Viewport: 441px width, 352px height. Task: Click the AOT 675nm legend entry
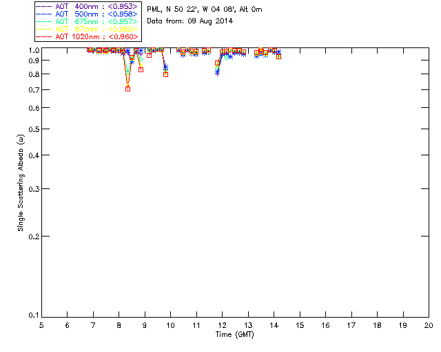(87, 21)
